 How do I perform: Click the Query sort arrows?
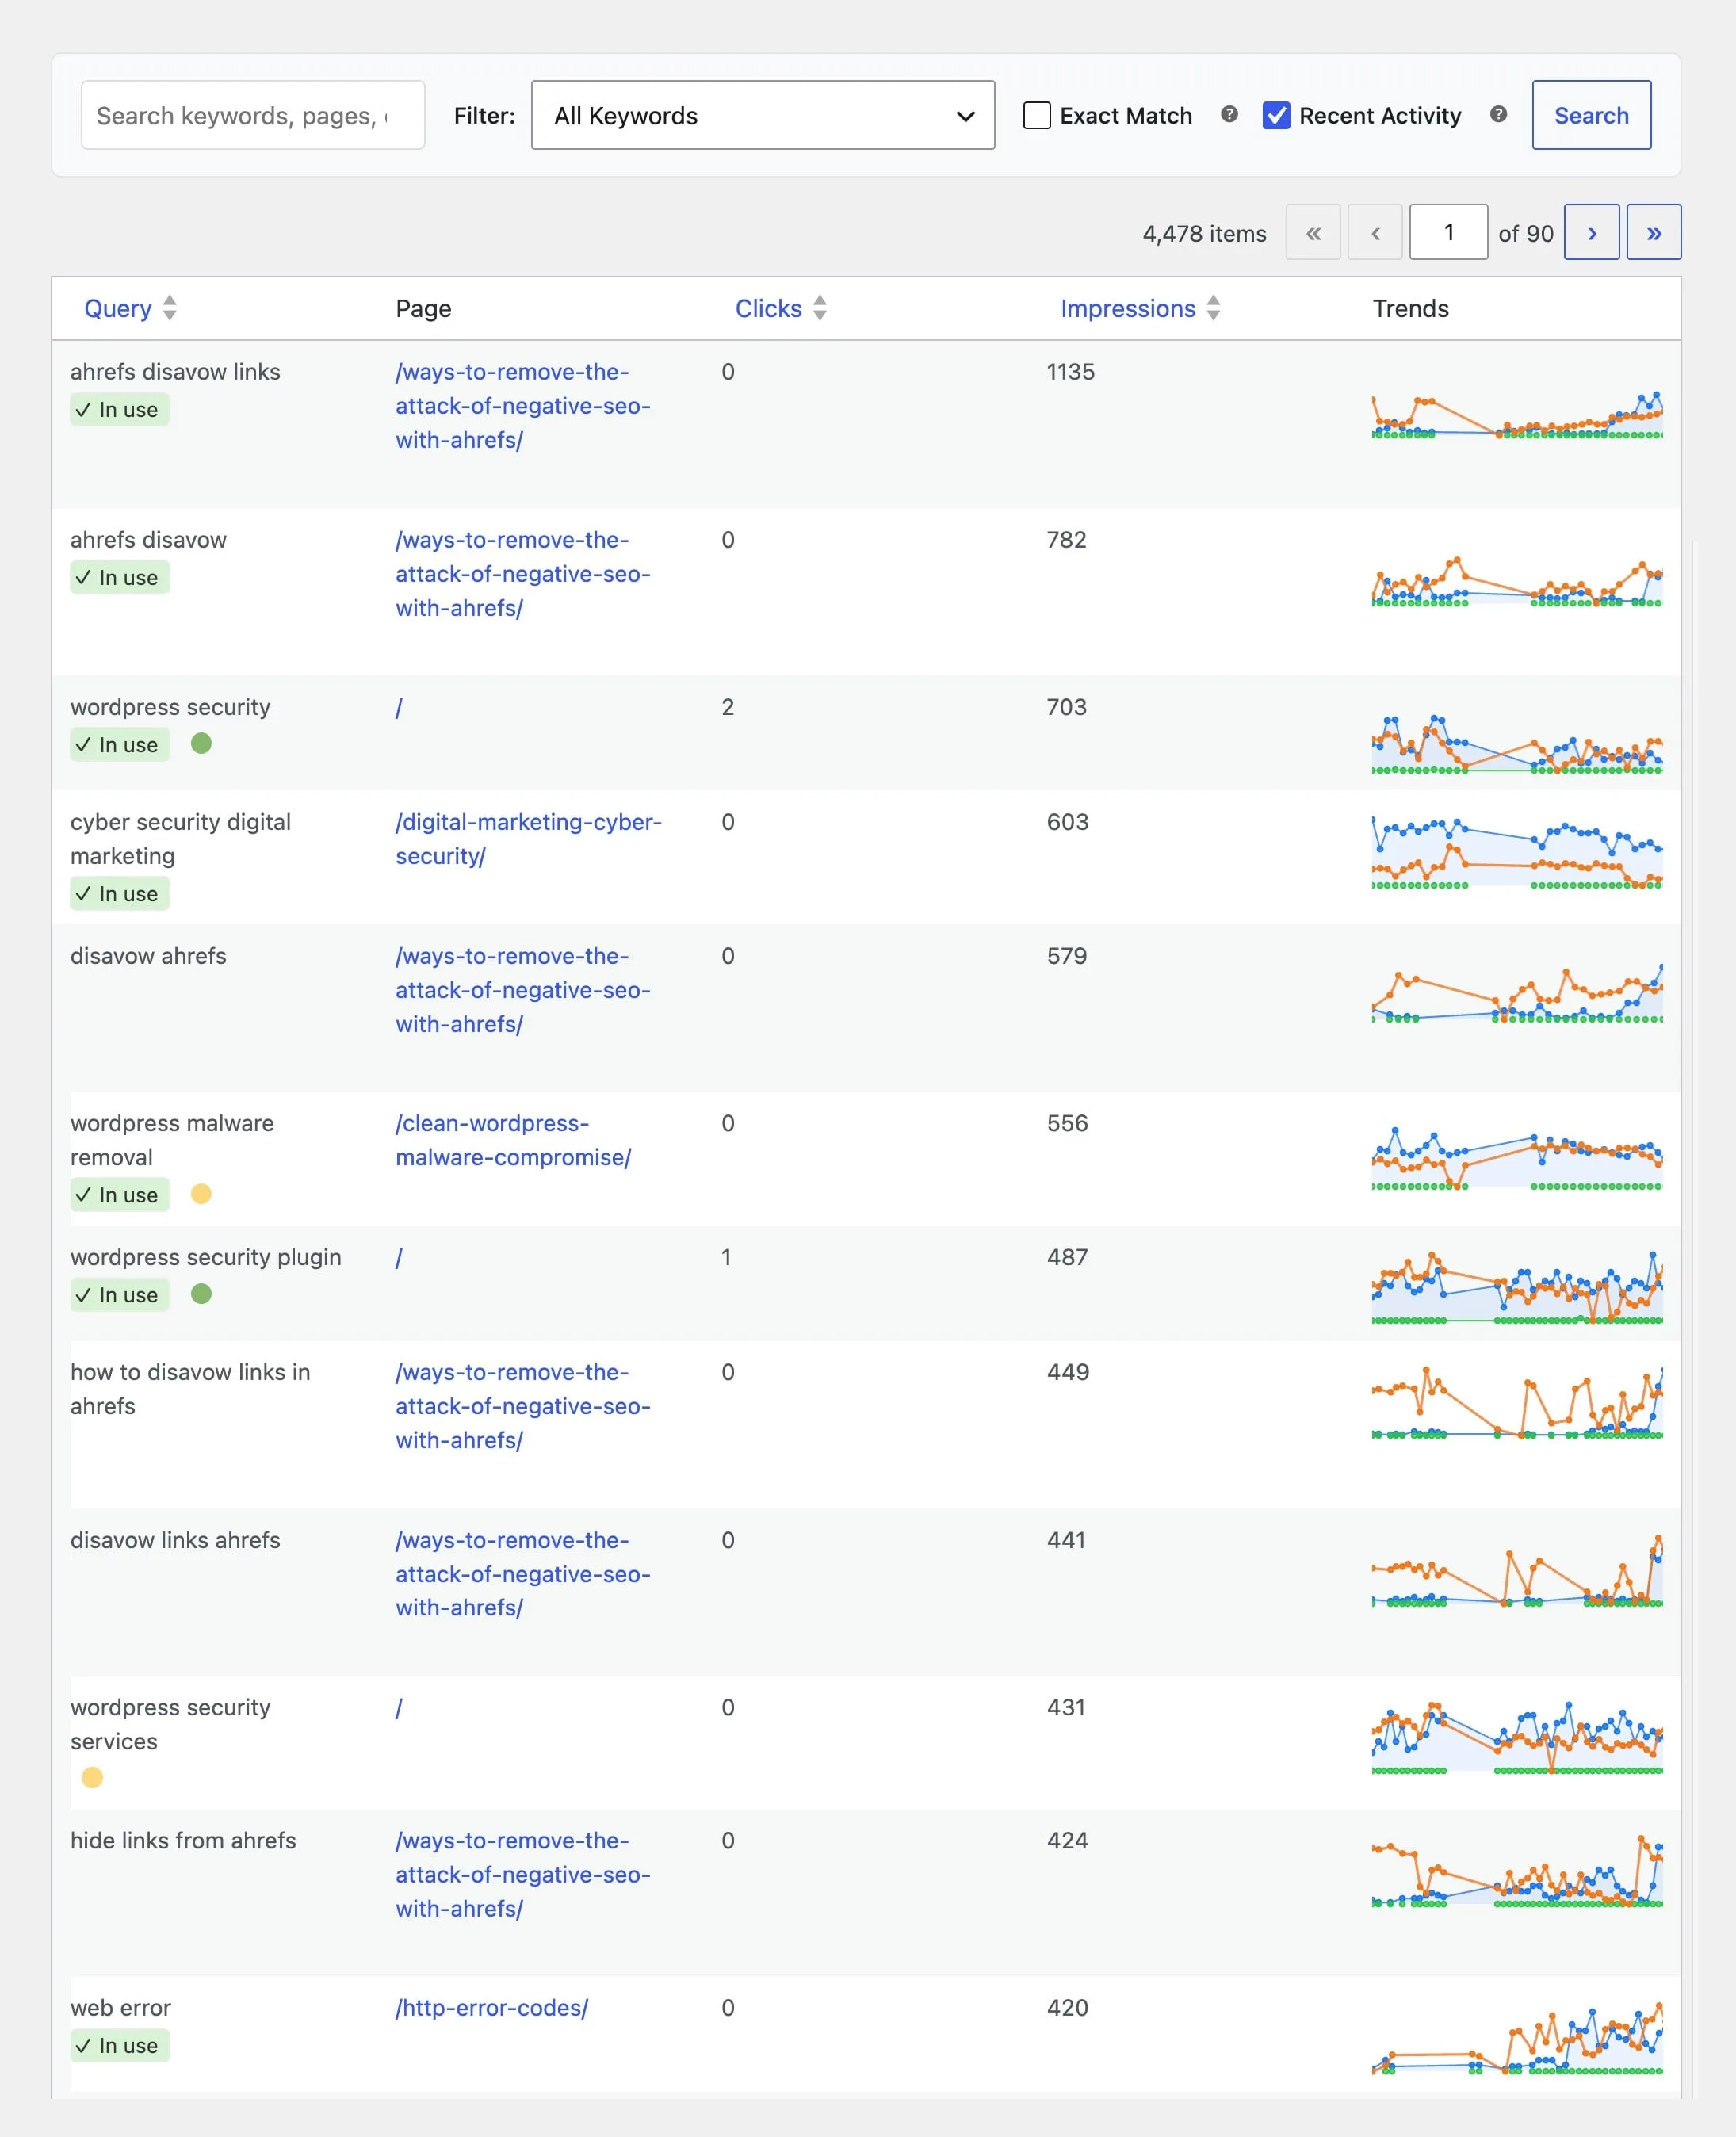click(170, 308)
